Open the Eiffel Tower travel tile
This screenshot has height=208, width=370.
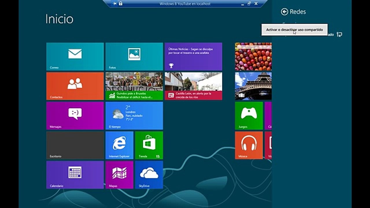pyautogui.click(x=253, y=86)
